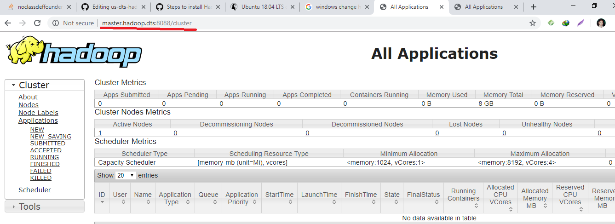This screenshot has width=615, height=224.
Task: Sort table by FinishTime column
Action: pos(361,198)
